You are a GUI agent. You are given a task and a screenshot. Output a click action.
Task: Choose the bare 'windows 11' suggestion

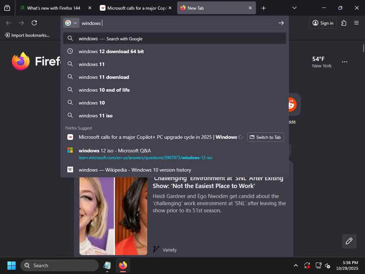(175, 64)
